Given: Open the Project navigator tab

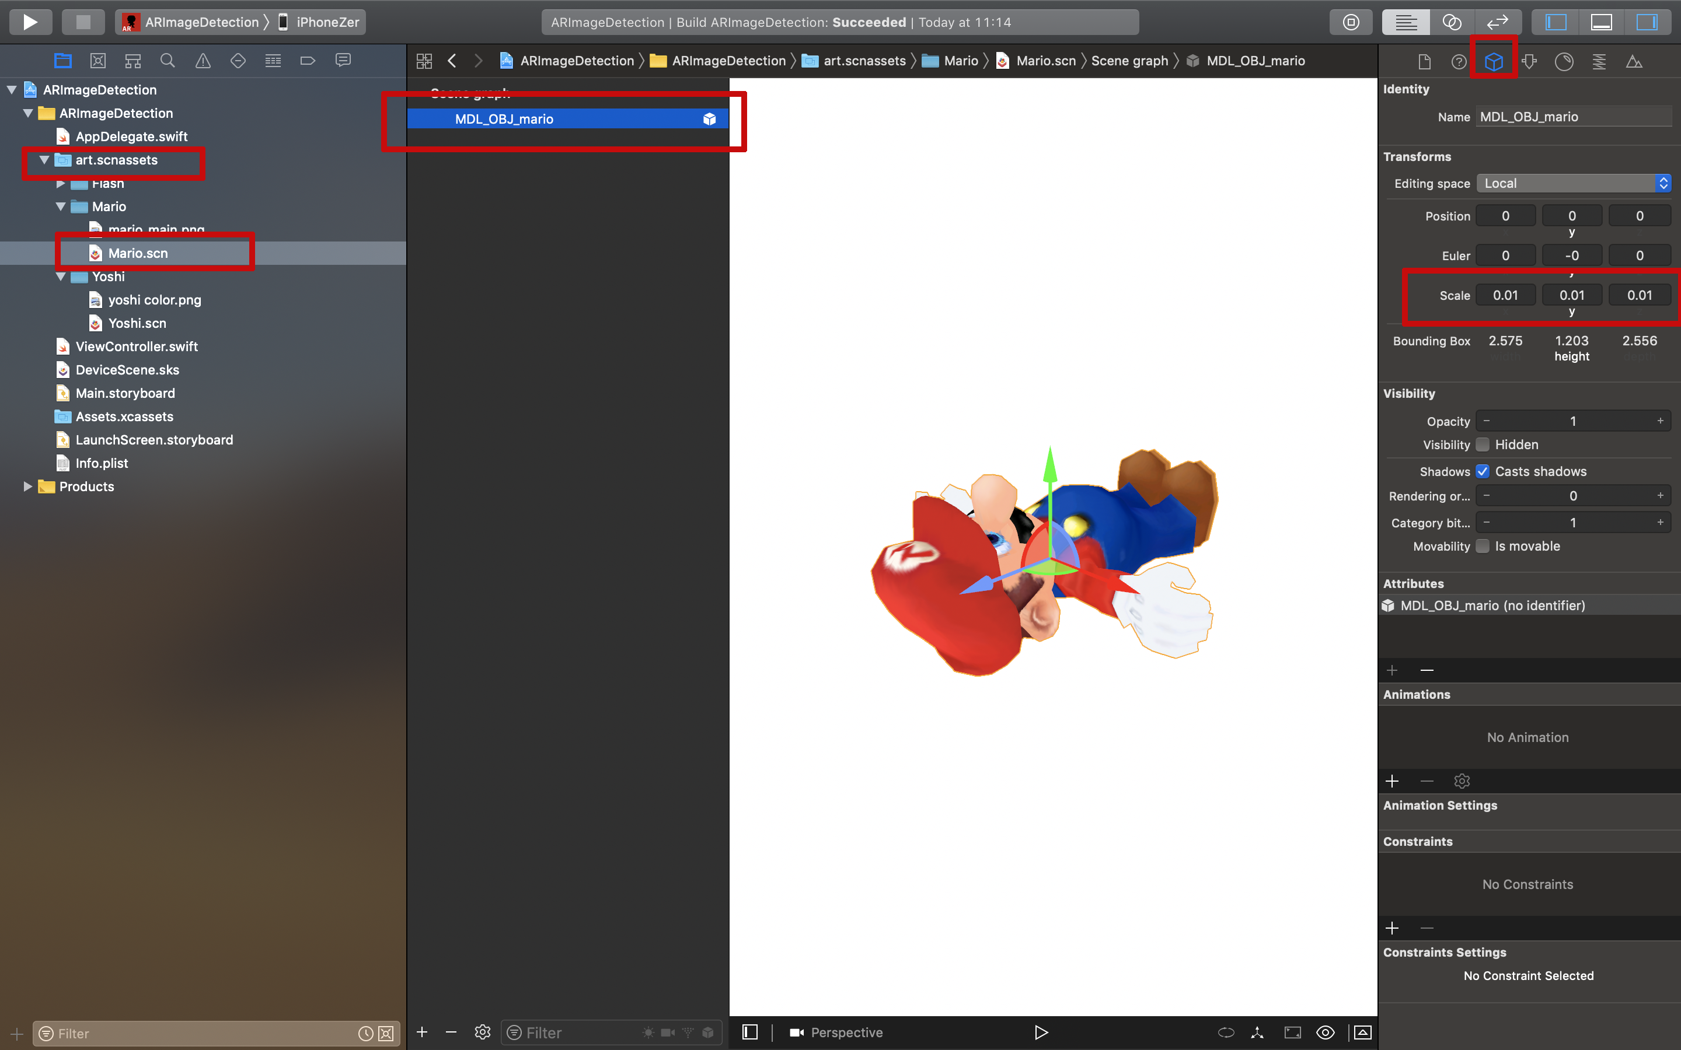Looking at the screenshot, I should click(x=63, y=61).
